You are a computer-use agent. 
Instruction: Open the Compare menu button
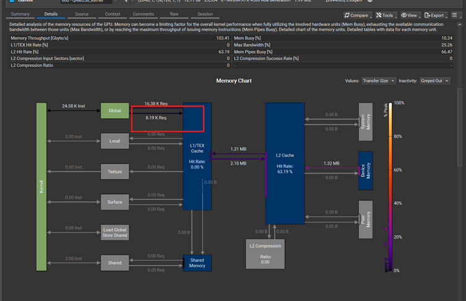click(358, 15)
